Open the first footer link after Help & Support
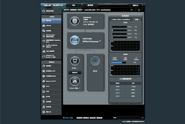185x124 pixels. pyautogui.click(x=79, y=118)
